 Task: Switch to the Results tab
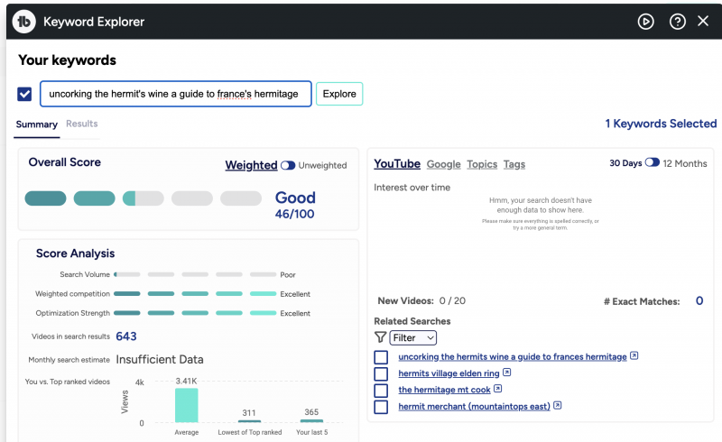click(81, 124)
